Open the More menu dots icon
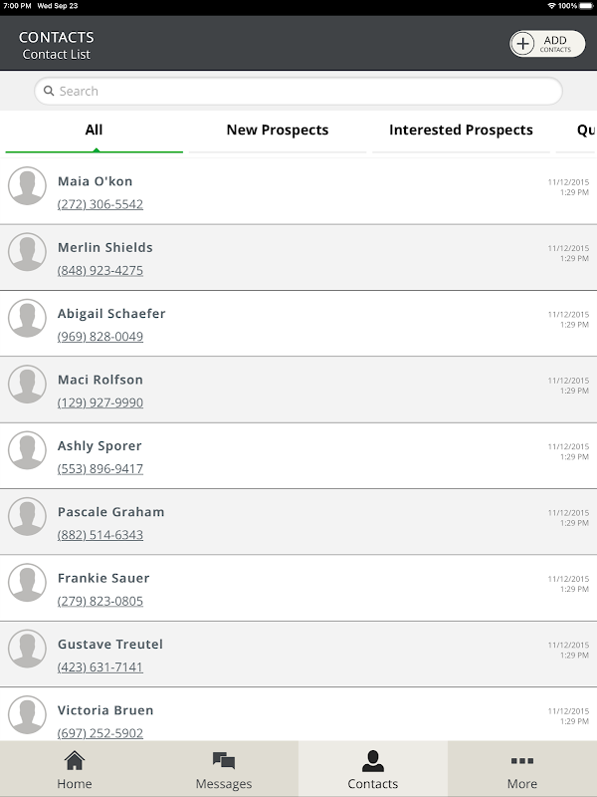 [x=521, y=762]
